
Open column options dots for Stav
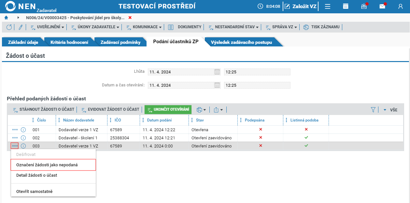[x=192, y=120]
